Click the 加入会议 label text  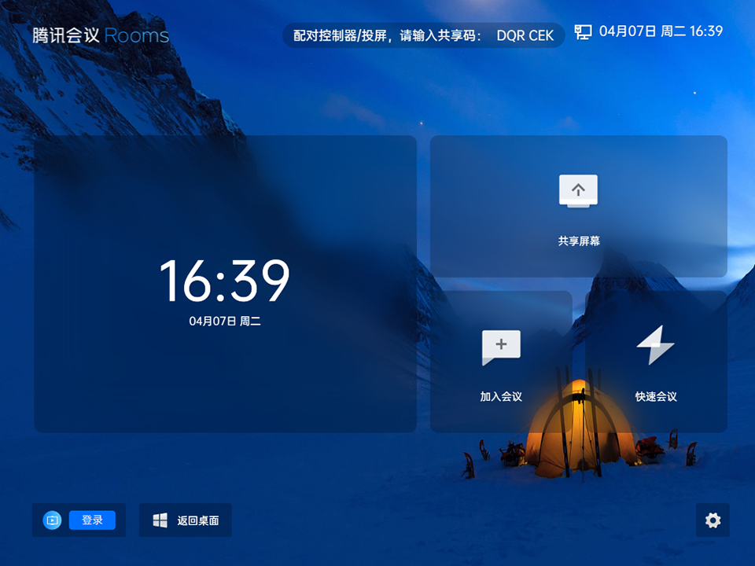(501, 396)
